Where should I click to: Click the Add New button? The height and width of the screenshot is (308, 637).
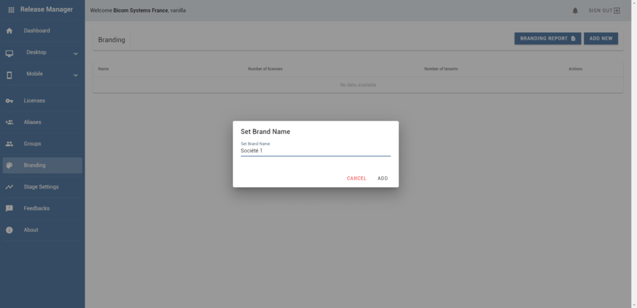coord(601,39)
